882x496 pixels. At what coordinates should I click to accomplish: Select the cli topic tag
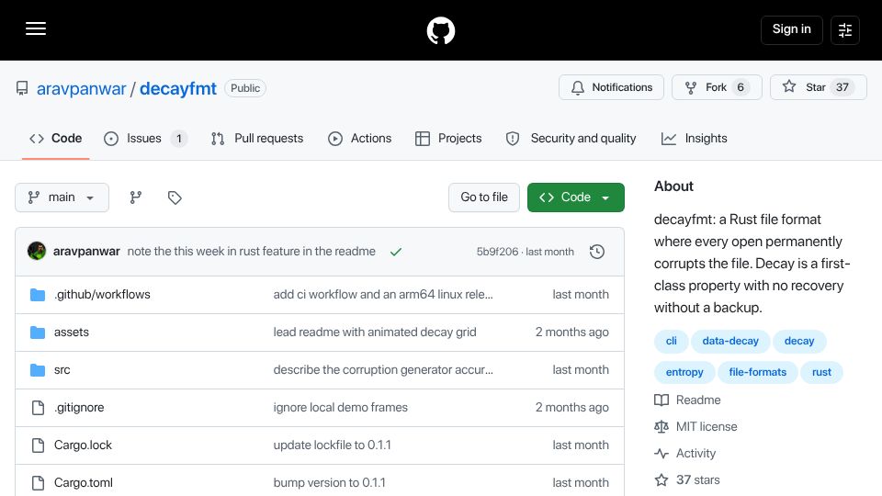click(671, 341)
